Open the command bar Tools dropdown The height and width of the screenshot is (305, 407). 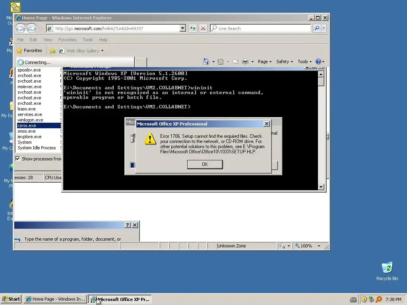click(x=304, y=62)
